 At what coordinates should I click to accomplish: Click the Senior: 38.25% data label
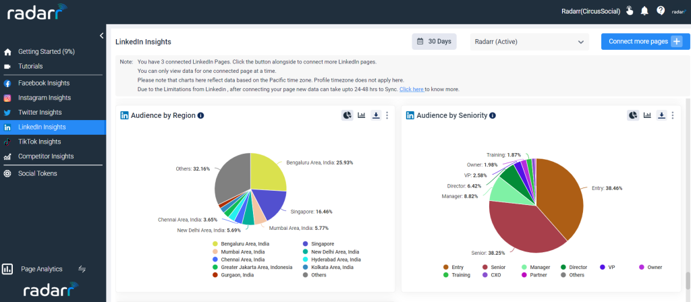[490, 253]
